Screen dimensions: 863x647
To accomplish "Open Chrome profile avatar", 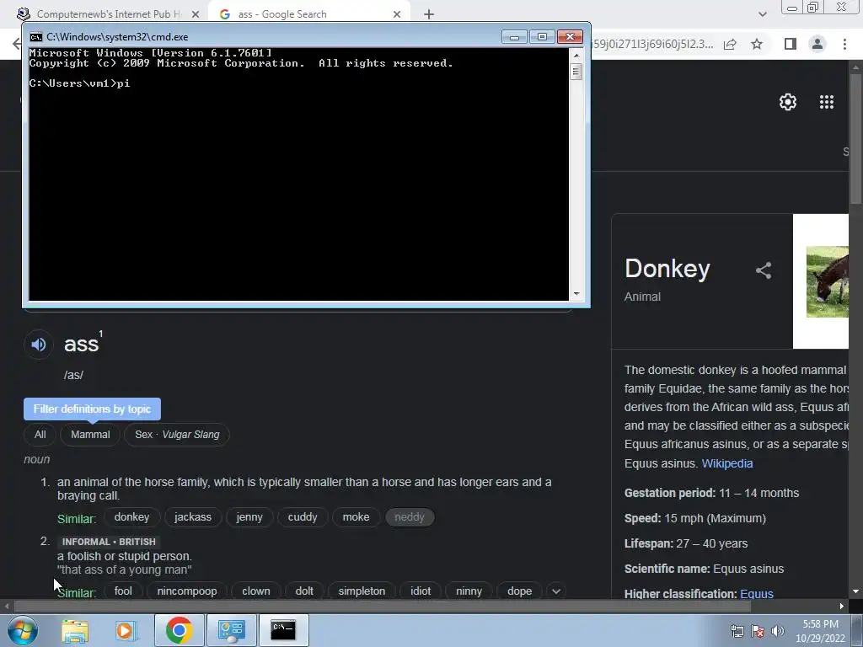I will [817, 44].
